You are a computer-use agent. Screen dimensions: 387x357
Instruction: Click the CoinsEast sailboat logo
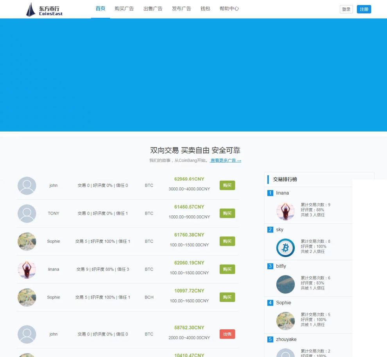tap(44, 9)
